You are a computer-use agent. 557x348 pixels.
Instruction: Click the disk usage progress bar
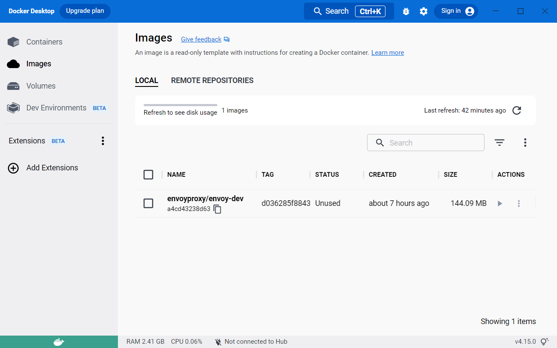click(181, 105)
